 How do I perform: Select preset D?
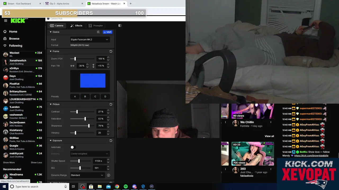pos(105,97)
